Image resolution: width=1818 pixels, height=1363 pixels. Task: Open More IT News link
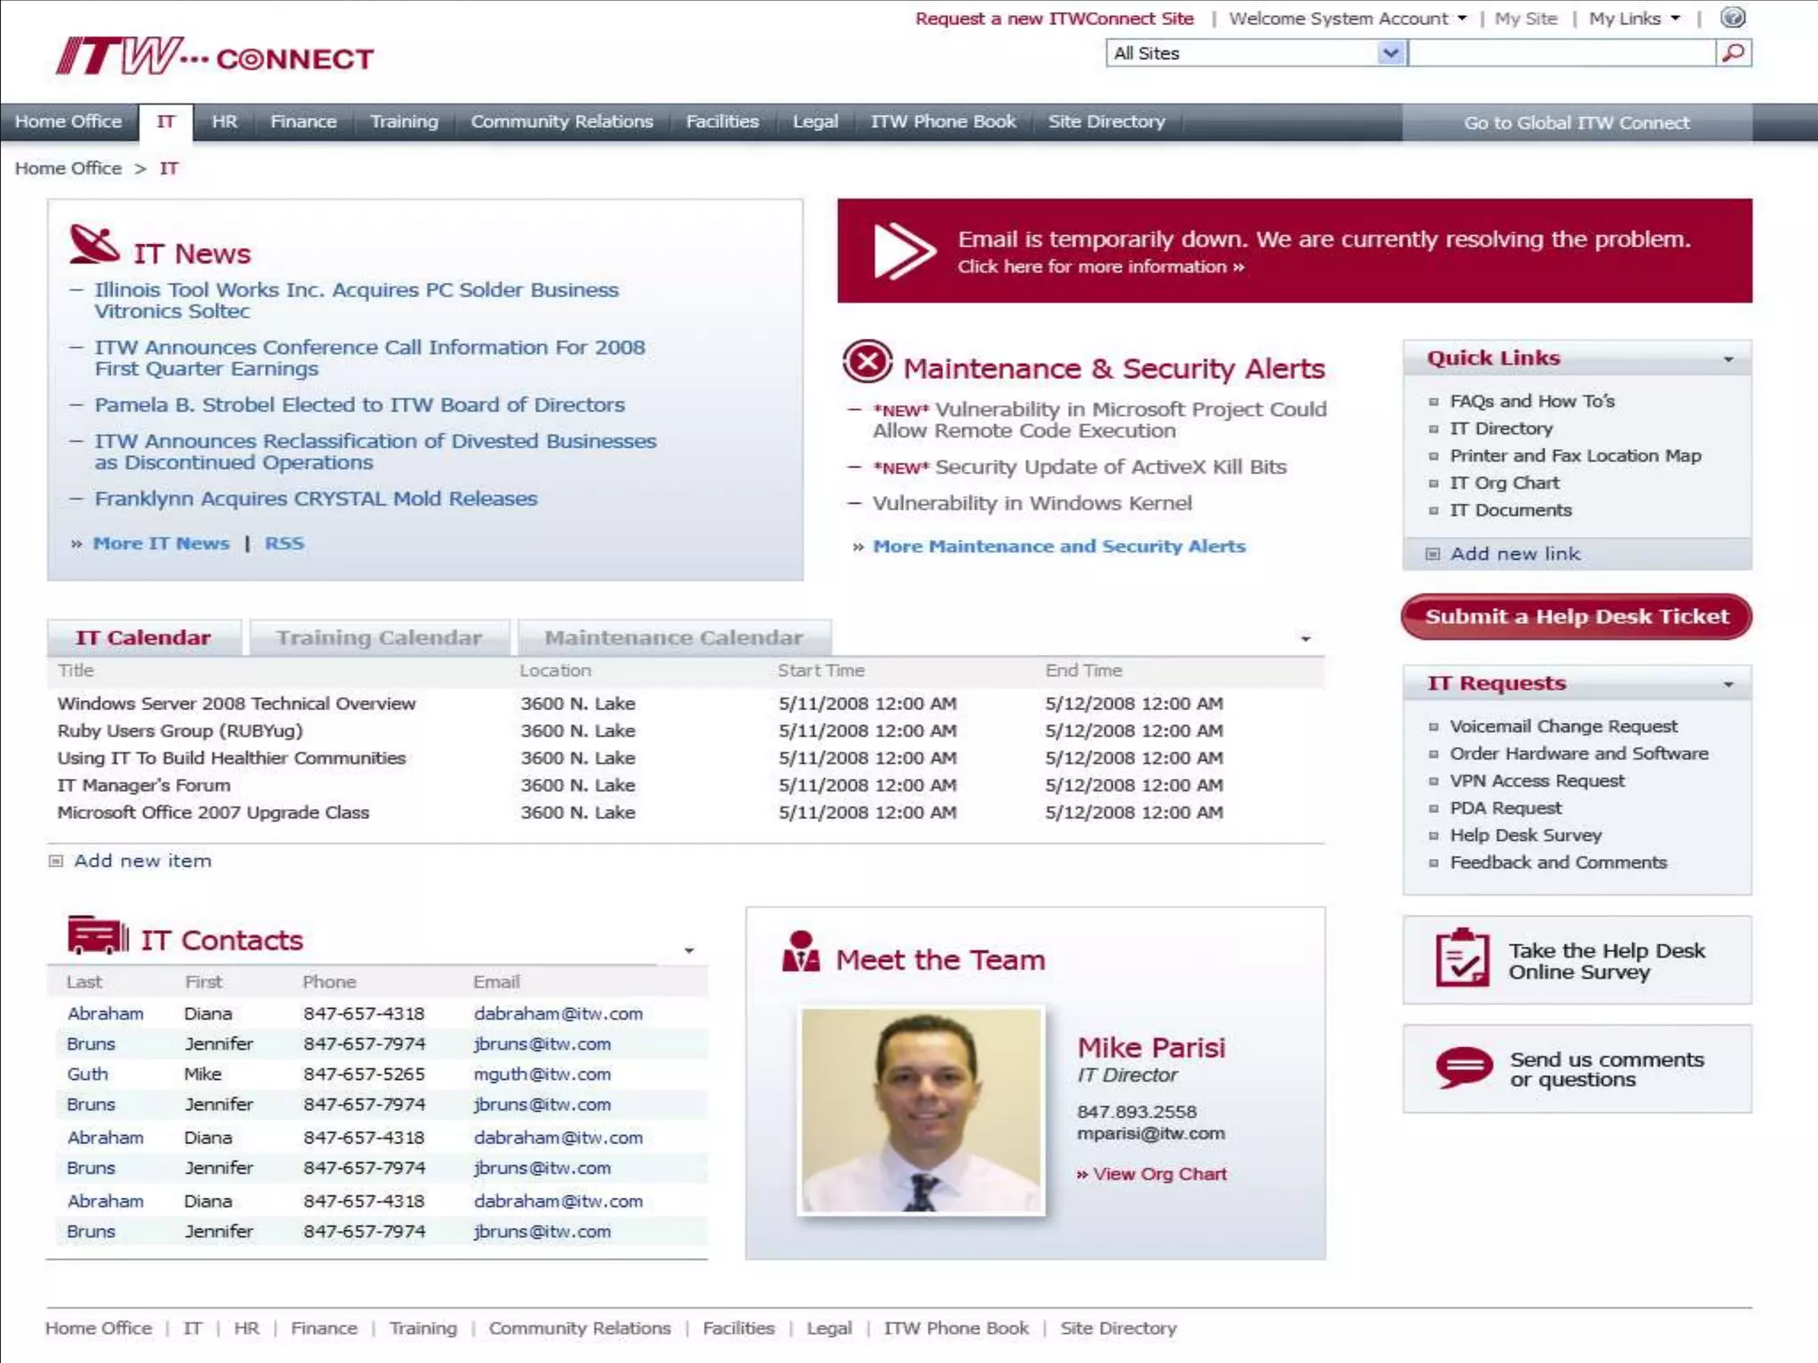[161, 543]
